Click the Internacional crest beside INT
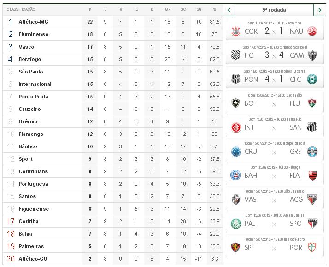329x267 pixels. point(236,127)
